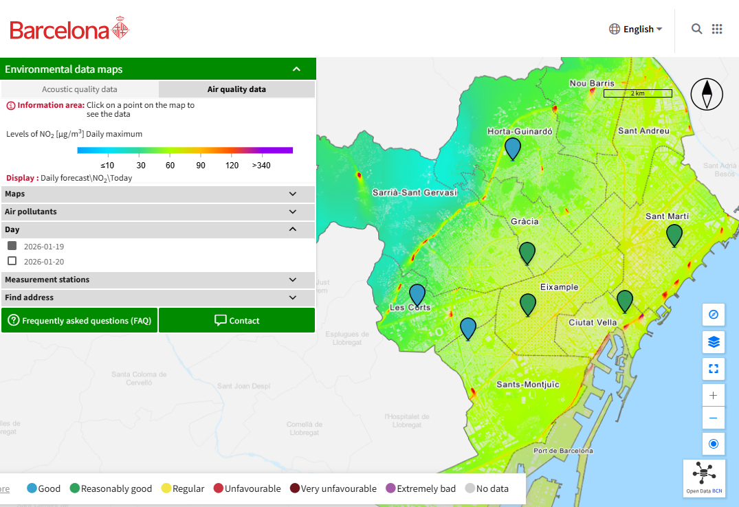The image size is (739, 507).
Task: Open the English language dropdown
Action: [636, 30]
